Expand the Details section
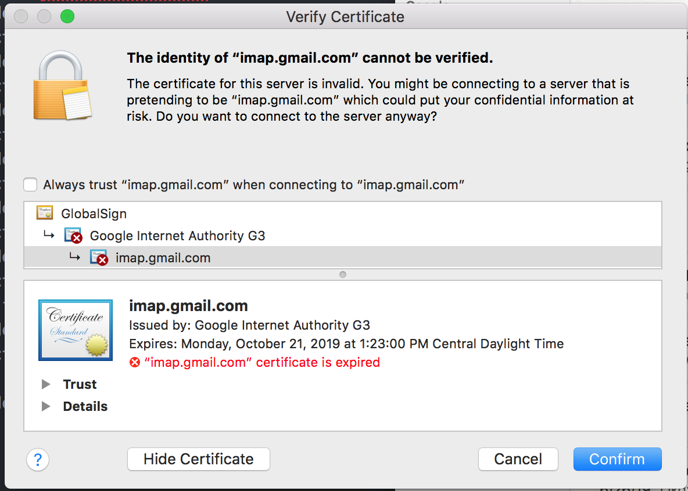The height and width of the screenshot is (491, 688). pos(46,406)
